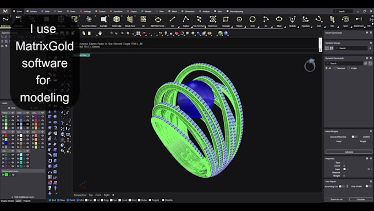
Task: Click Calculate in Metal Weights panel
Action: tap(349, 152)
